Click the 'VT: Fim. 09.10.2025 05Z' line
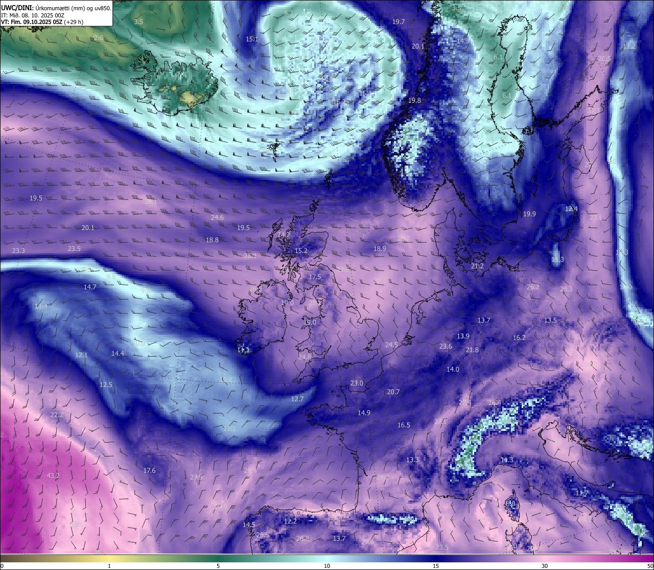The width and height of the screenshot is (654, 570). [32, 22]
